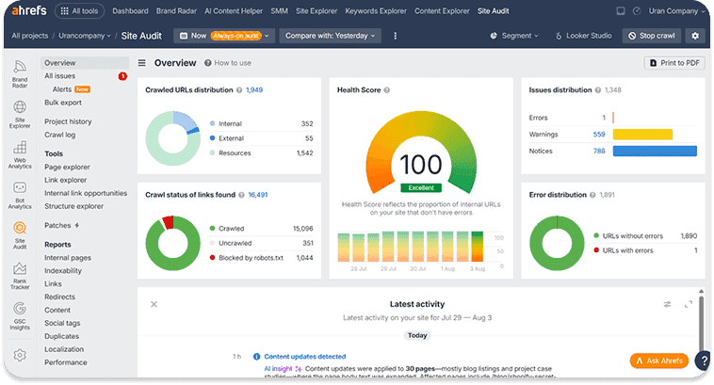The height and width of the screenshot is (385, 714).
Task: Click Ask Ahrefs button
Action: click(659, 361)
